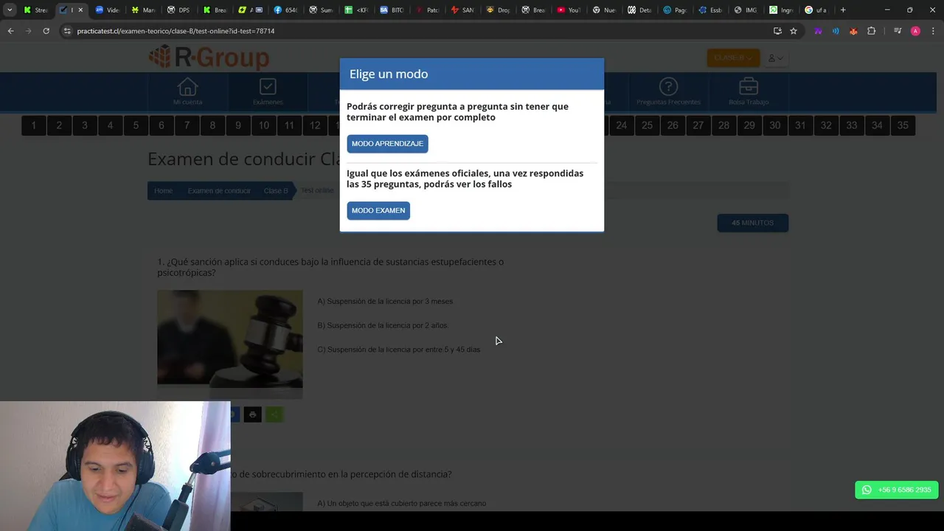Image resolution: width=944 pixels, height=531 pixels.
Task: Open the tab search dropdown
Action: pos(10,10)
